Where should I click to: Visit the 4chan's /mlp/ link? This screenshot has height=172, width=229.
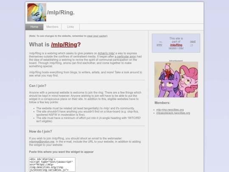point(106,53)
